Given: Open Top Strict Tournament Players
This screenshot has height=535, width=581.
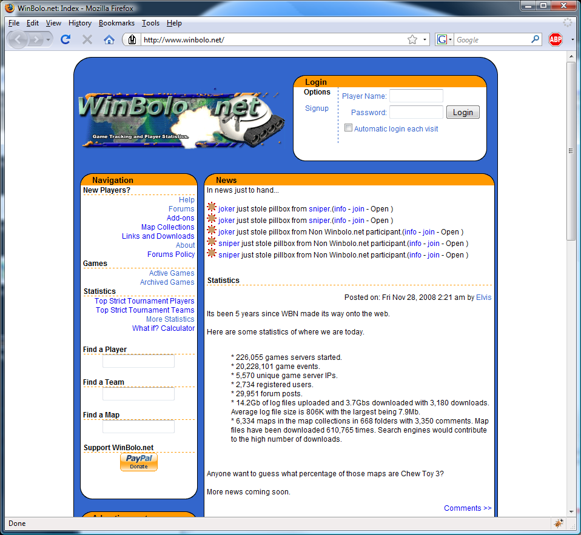Looking at the screenshot, I should point(144,301).
